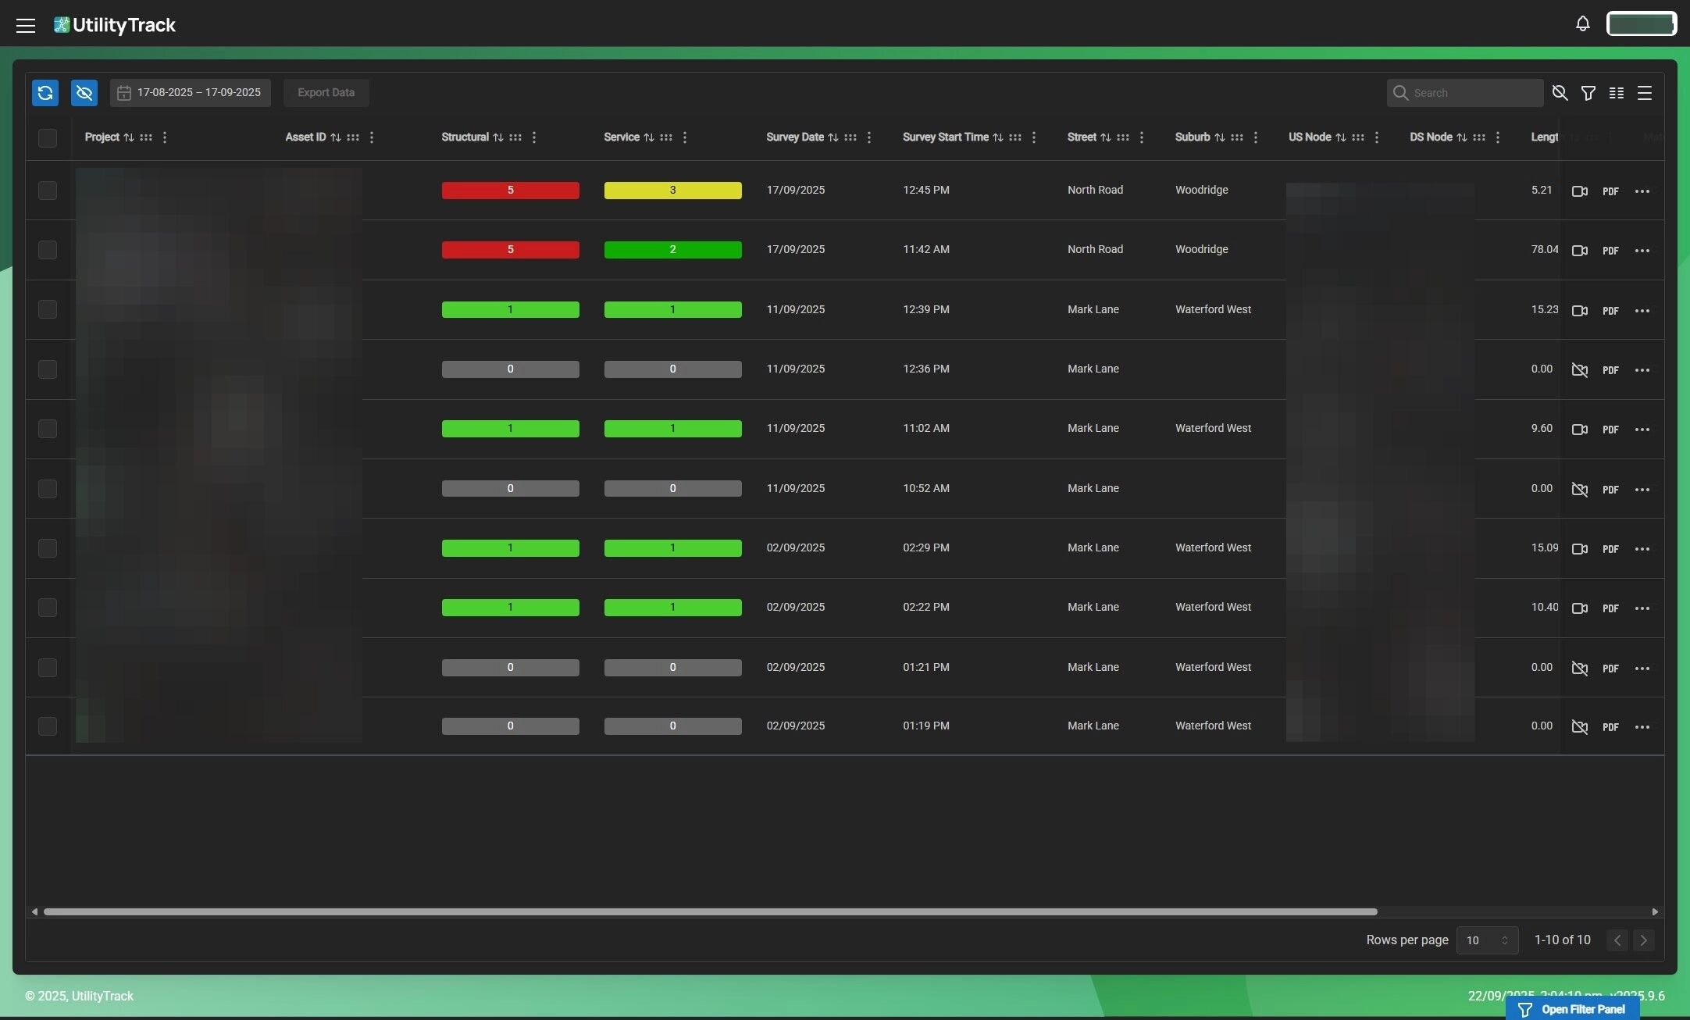Open the date range picker 17-08-2025 – 17-09-2025
This screenshot has height=1020, width=1690.
tap(190, 93)
